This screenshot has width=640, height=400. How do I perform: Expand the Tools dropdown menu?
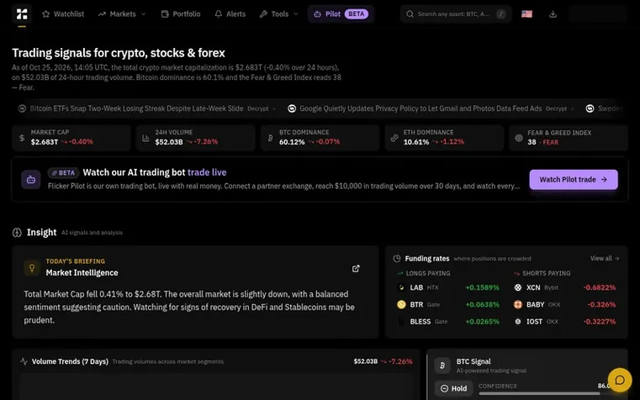coord(278,14)
